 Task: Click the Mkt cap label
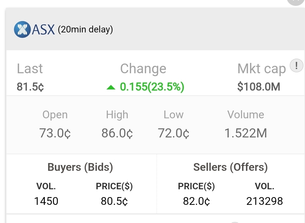tap(262, 69)
